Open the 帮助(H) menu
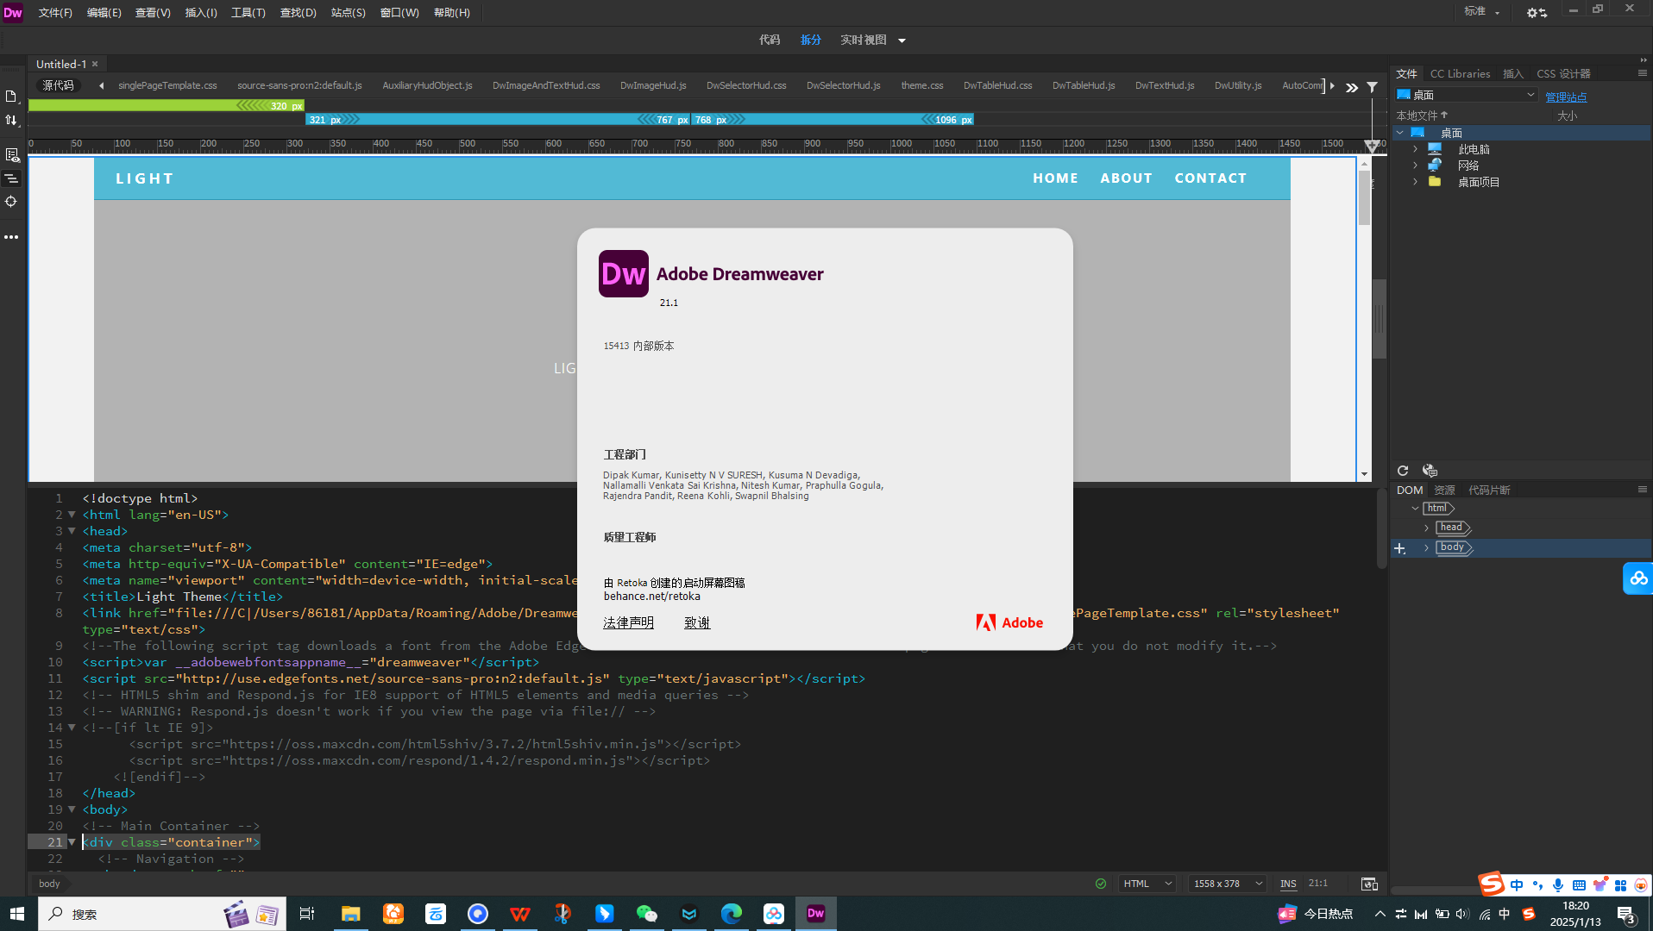Screen dimensions: 1653x931 coord(451,13)
